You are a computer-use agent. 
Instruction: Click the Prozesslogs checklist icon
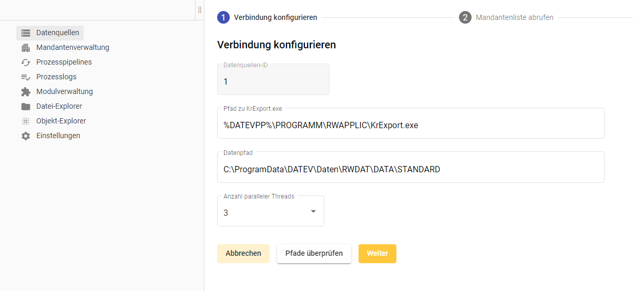[26, 77]
